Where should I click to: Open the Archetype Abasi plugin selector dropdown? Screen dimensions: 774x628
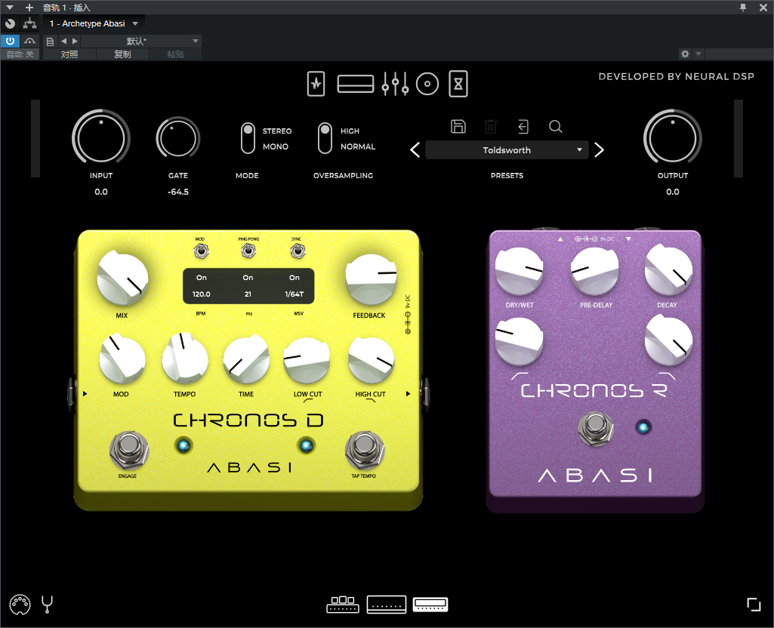tap(94, 23)
